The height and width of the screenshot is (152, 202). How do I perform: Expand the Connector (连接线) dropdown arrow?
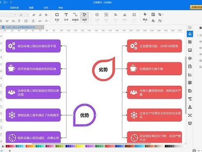75,22
